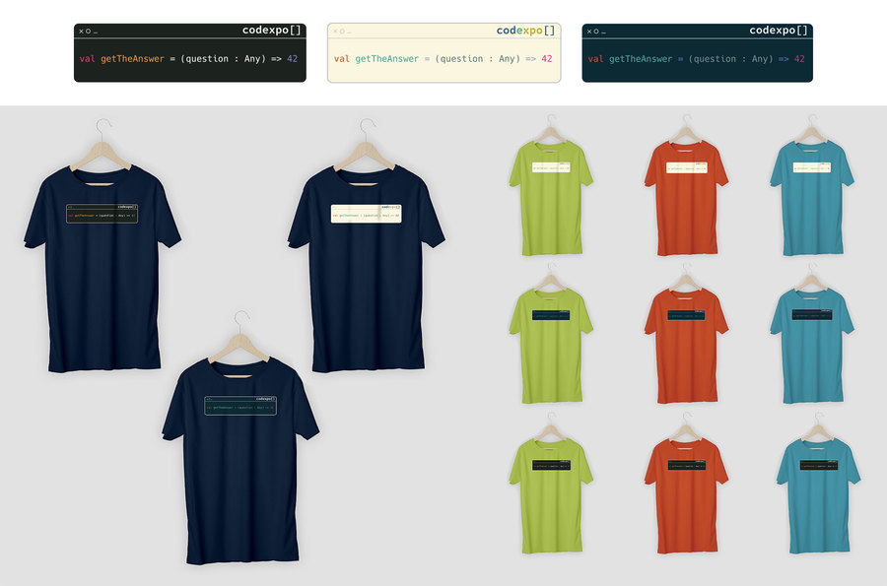The height and width of the screenshot is (586, 887).
Task: Click the circle window icon in the teal banner
Action: point(596,32)
